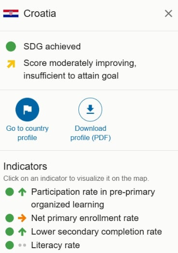
Task: Click the download profile arrow icon
Action: (x=90, y=110)
